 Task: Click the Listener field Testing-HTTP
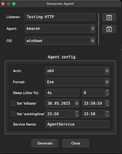(x=60, y=17)
